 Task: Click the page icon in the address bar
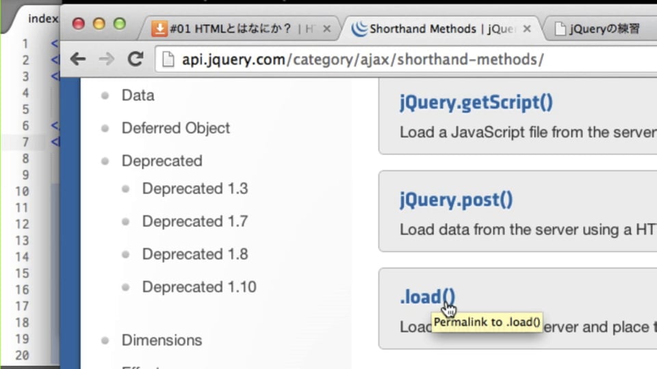[x=168, y=59]
